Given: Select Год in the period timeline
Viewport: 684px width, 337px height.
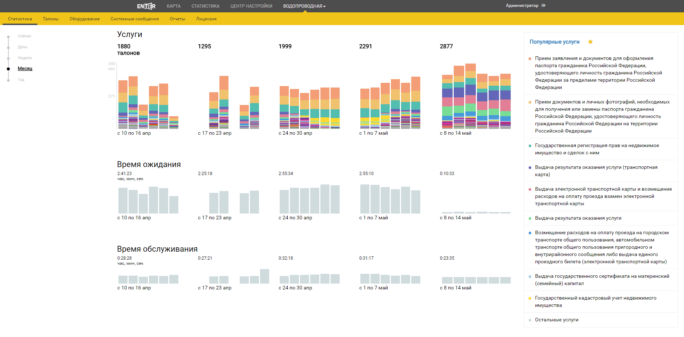Looking at the screenshot, I should pos(21,80).
